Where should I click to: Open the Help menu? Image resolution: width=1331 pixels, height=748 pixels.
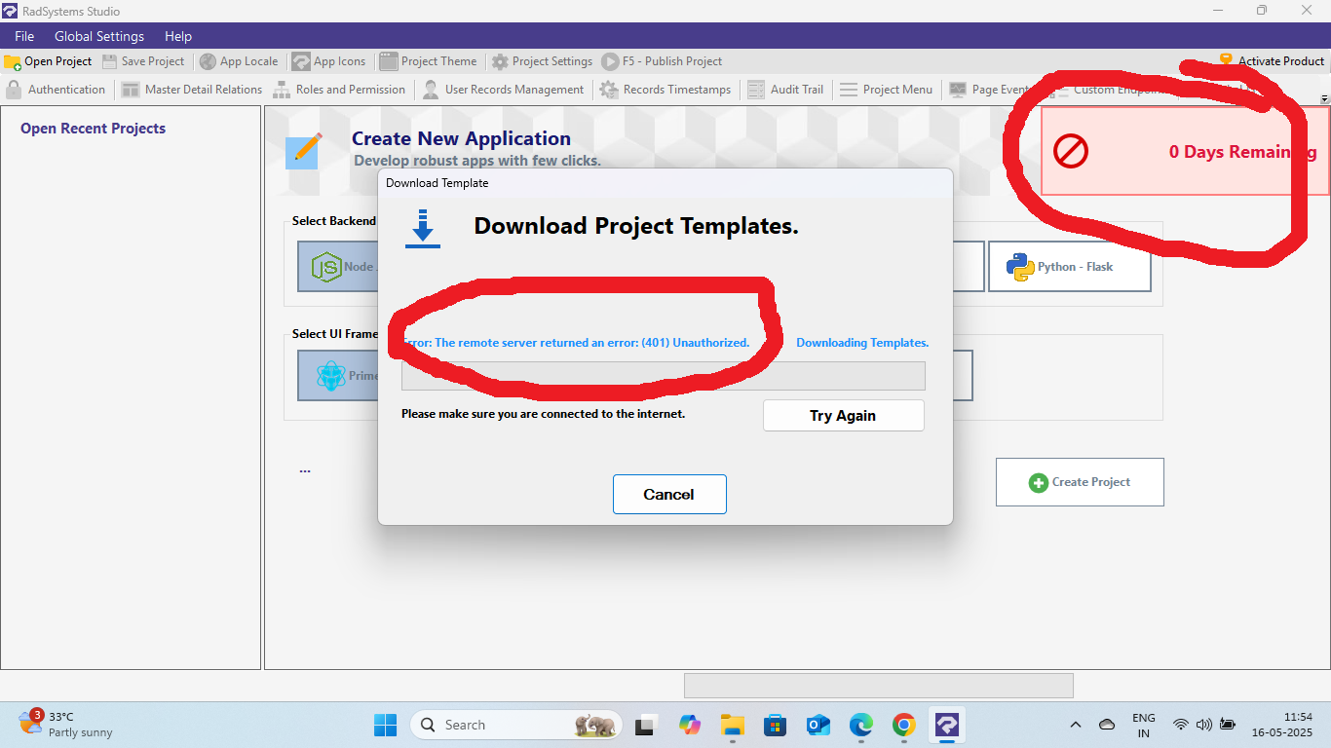[x=178, y=36]
